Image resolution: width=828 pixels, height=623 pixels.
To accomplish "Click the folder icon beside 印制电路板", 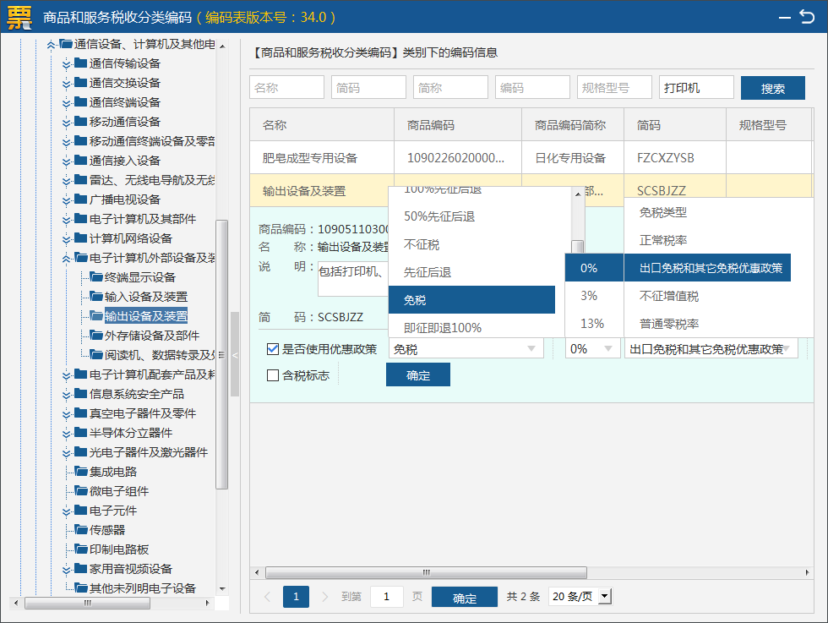I will coord(81,549).
